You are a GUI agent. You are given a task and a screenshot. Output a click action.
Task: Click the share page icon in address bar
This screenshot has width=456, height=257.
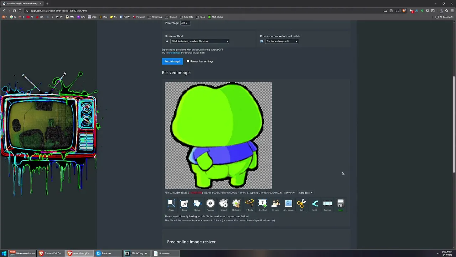pos(397,11)
